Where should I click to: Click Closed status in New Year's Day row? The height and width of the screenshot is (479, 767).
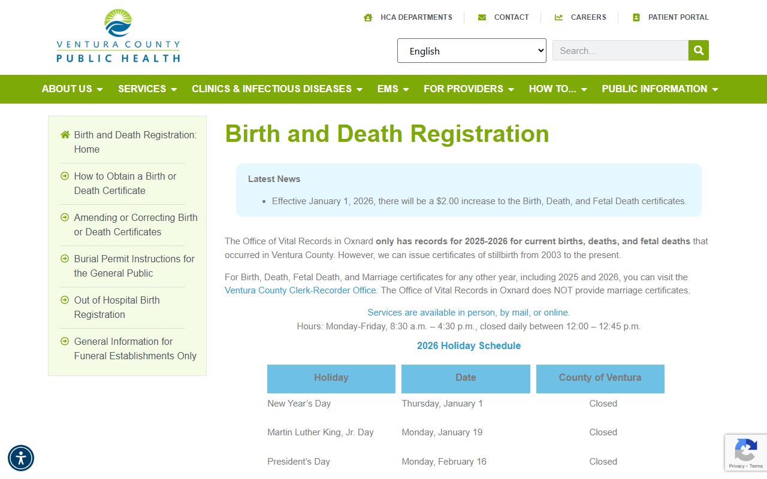coord(603,404)
